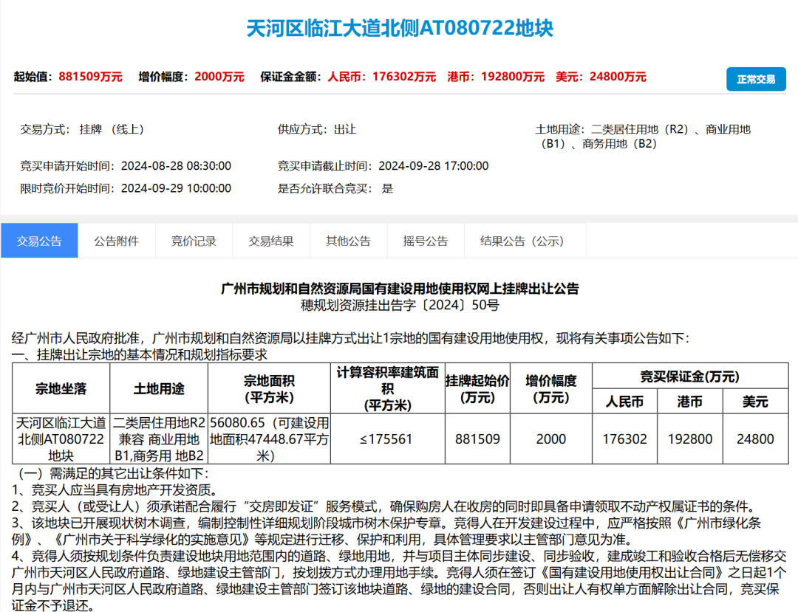Click the 宗地坐落 table column header
The height and width of the screenshot is (612, 798).
tap(61, 389)
